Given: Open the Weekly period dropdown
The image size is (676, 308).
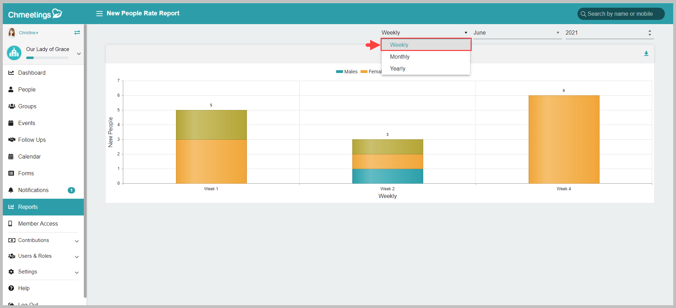Looking at the screenshot, I should pyautogui.click(x=425, y=32).
